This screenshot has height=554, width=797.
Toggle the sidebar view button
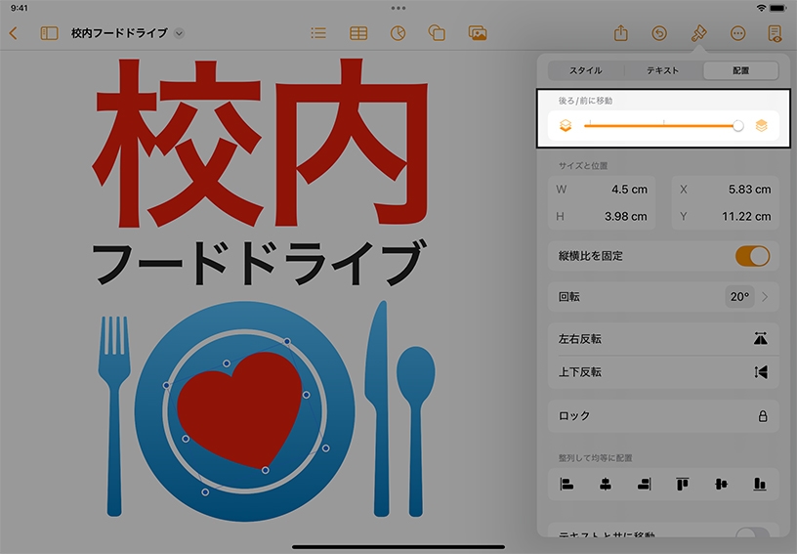point(49,33)
